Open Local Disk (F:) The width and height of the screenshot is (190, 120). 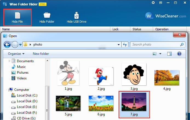point(27,113)
